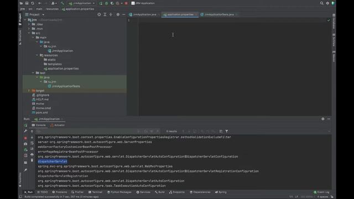
Task: Click the Debug bug icon in toolbar
Action: tap(107, 3)
